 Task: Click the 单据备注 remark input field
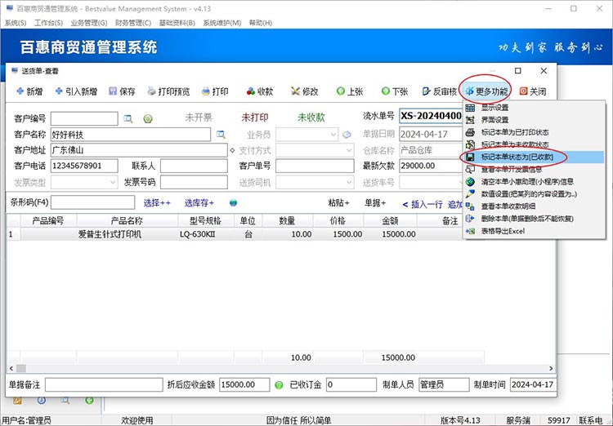[x=104, y=384]
